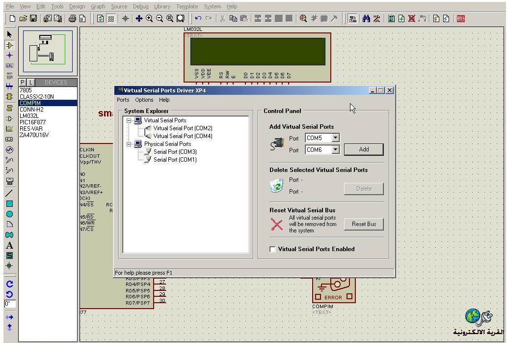The height and width of the screenshot is (343, 507).
Task: Open Pick from Libraries toolbar icon
Action: pos(303,19)
